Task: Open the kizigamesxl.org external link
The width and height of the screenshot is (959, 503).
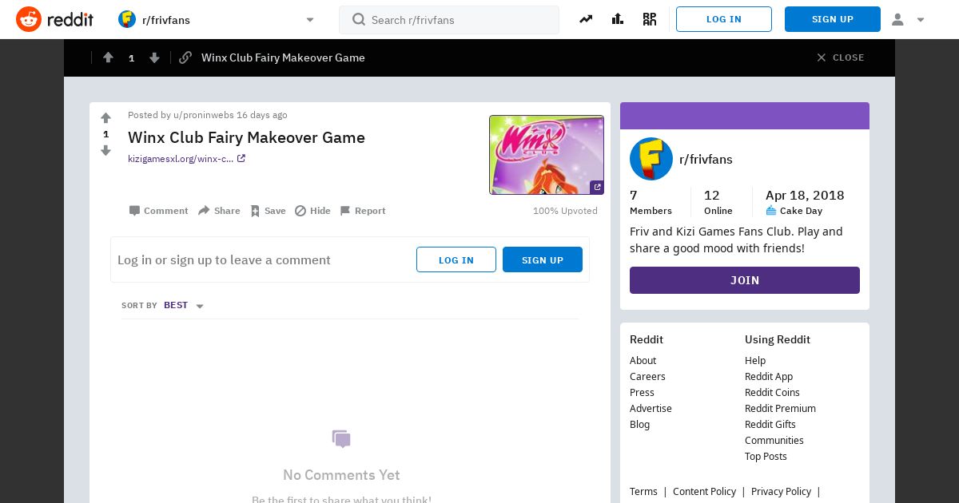Action: click(186, 159)
